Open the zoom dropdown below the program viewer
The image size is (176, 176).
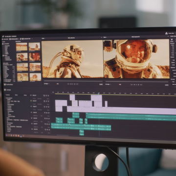tap(108, 85)
